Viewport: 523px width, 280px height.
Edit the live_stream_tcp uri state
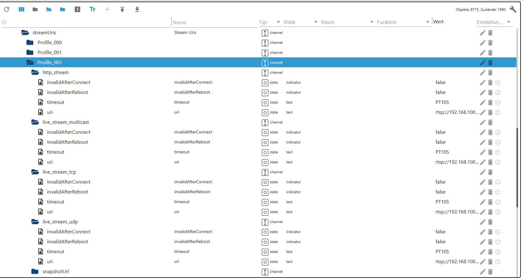tap(483, 212)
